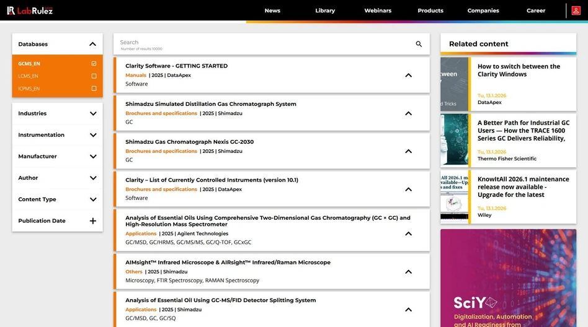Toggle chevron on Clarity Controlled Instruments result
The width and height of the screenshot is (588, 327).
point(408,189)
